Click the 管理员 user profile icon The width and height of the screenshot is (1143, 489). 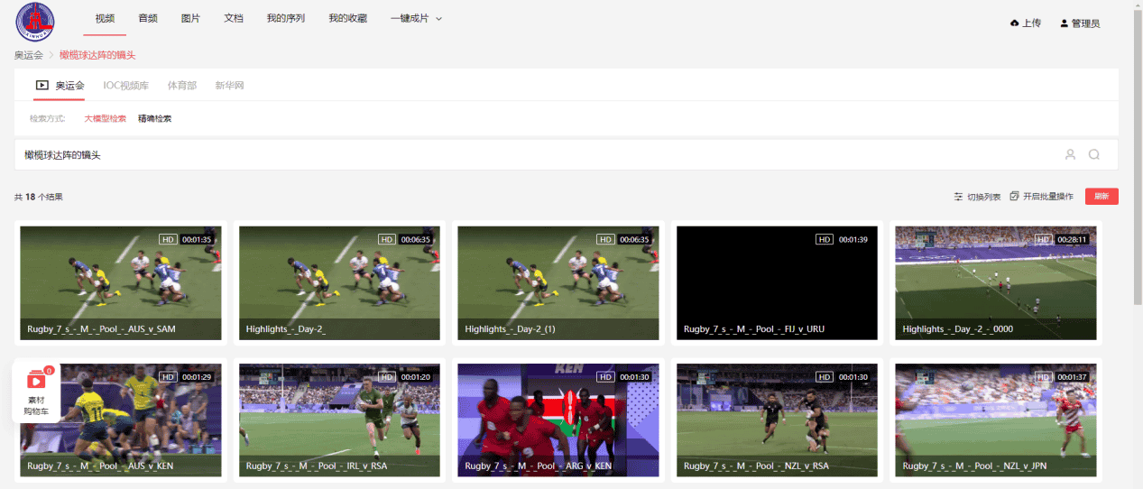click(x=1064, y=23)
